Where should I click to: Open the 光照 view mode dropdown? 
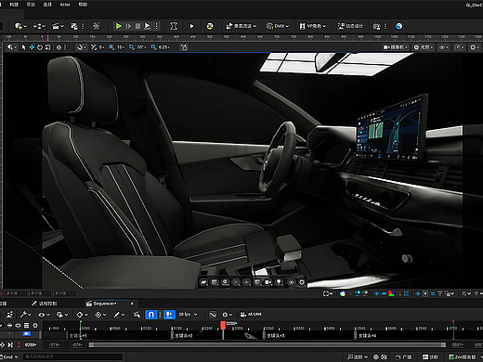click(x=424, y=47)
